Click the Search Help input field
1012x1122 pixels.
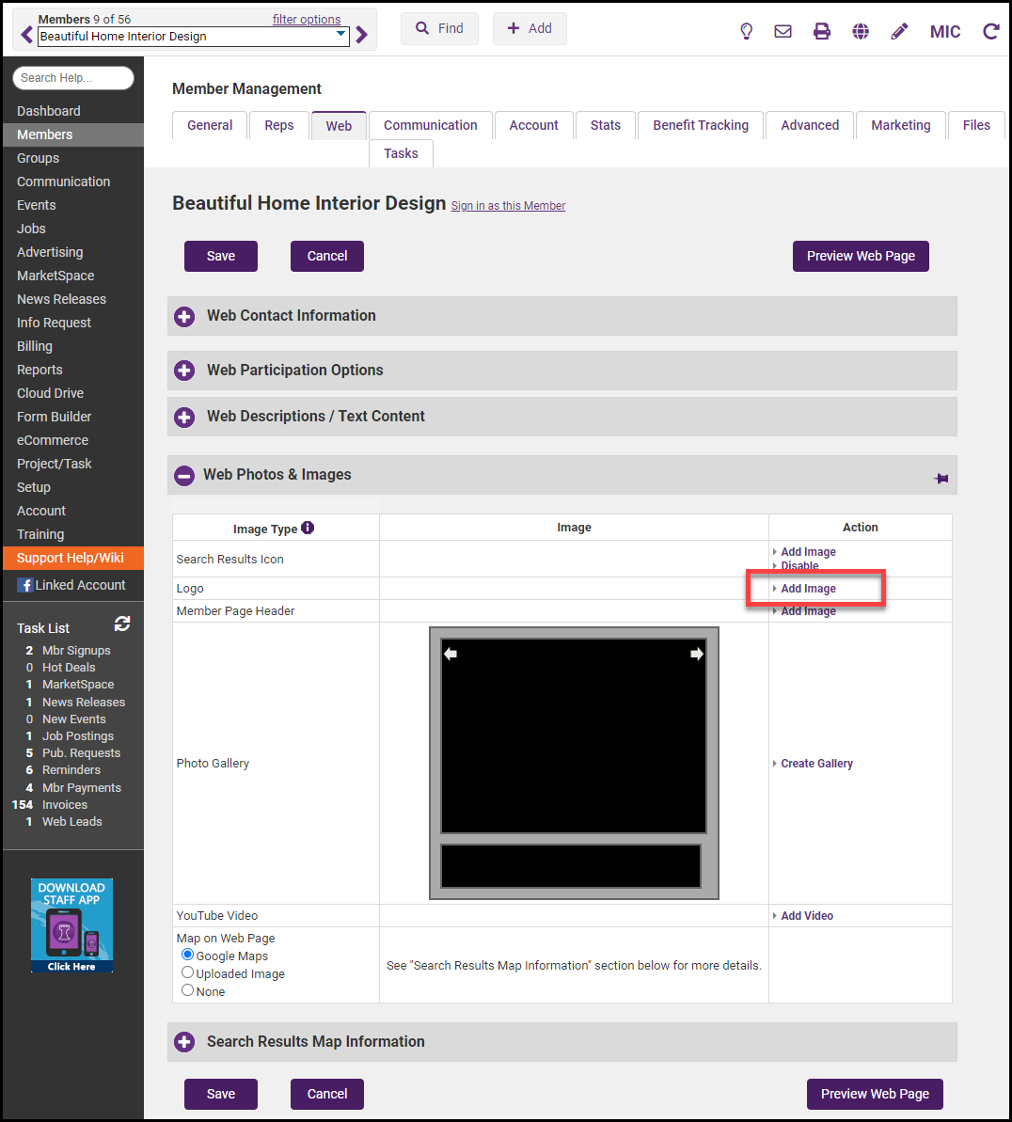pyautogui.click(x=73, y=78)
